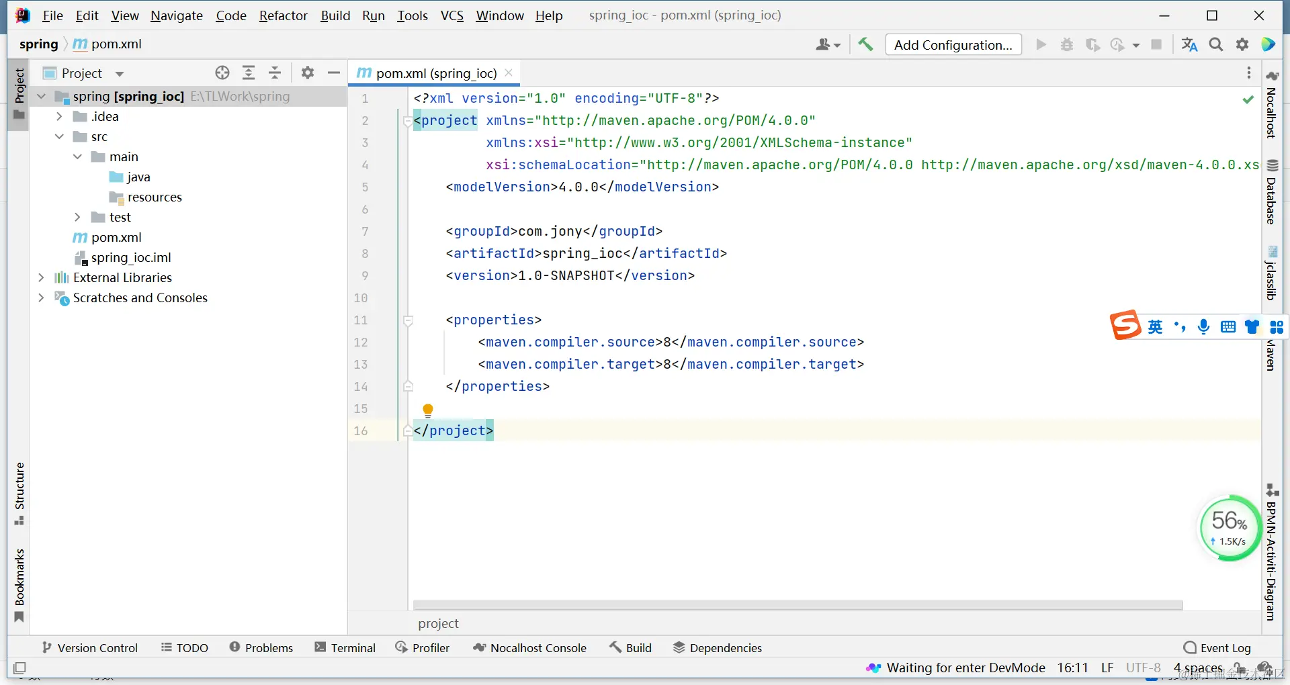Click Add Configuration button
This screenshot has height=685, width=1290.
coord(953,44)
